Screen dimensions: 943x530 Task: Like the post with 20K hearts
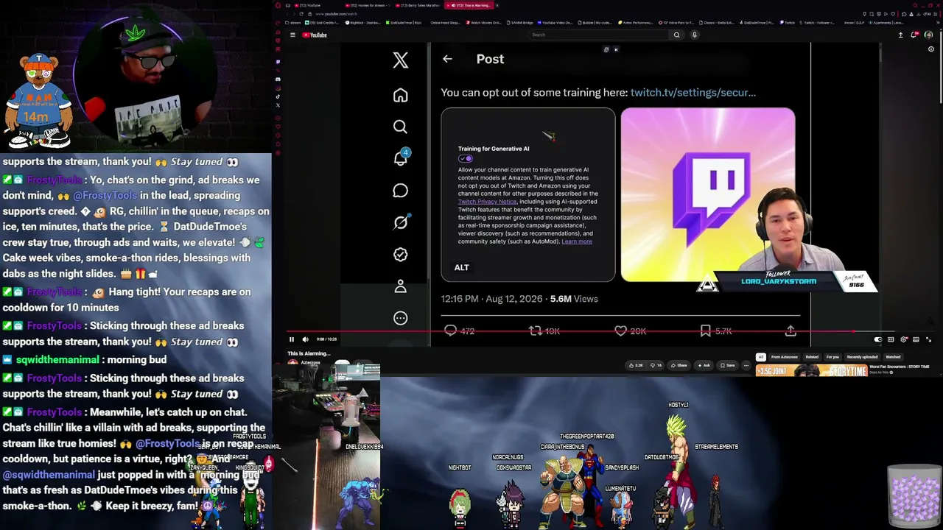coord(620,331)
